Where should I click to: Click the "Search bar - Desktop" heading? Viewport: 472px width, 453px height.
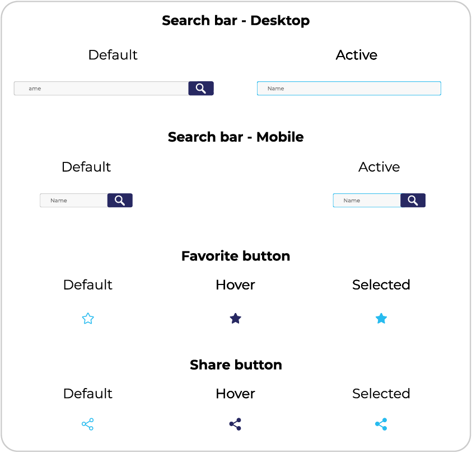click(x=236, y=21)
